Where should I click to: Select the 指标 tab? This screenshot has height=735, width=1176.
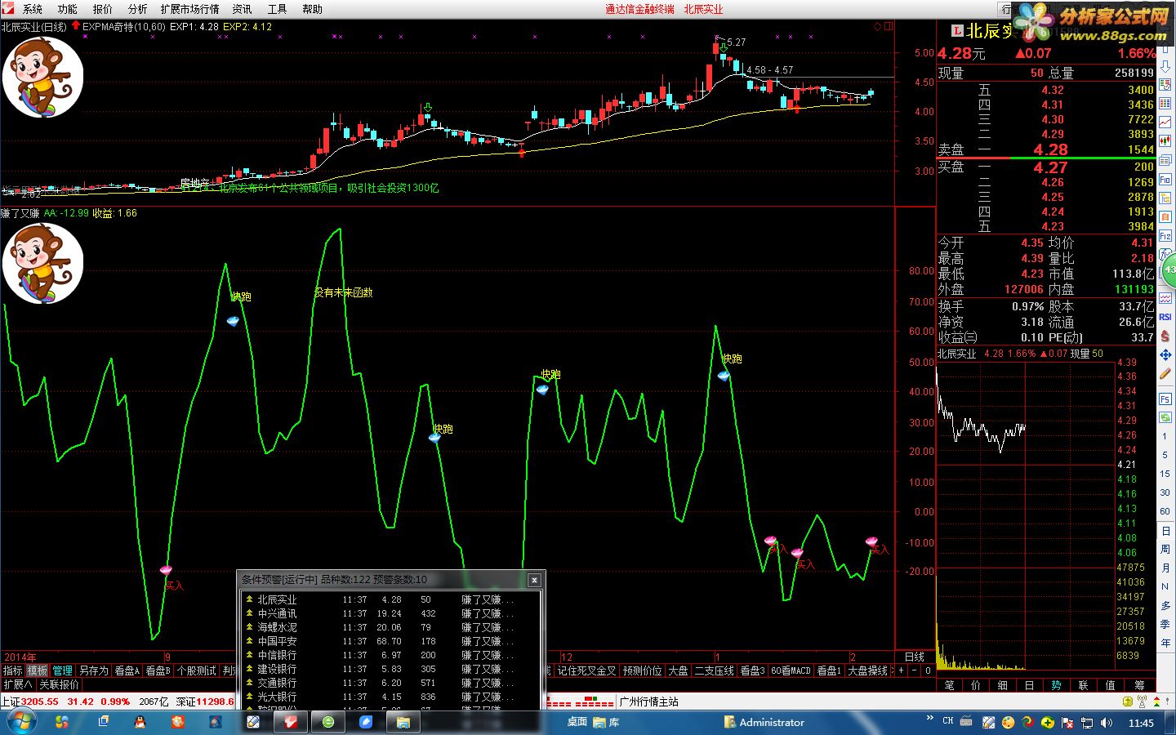[13, 670]
